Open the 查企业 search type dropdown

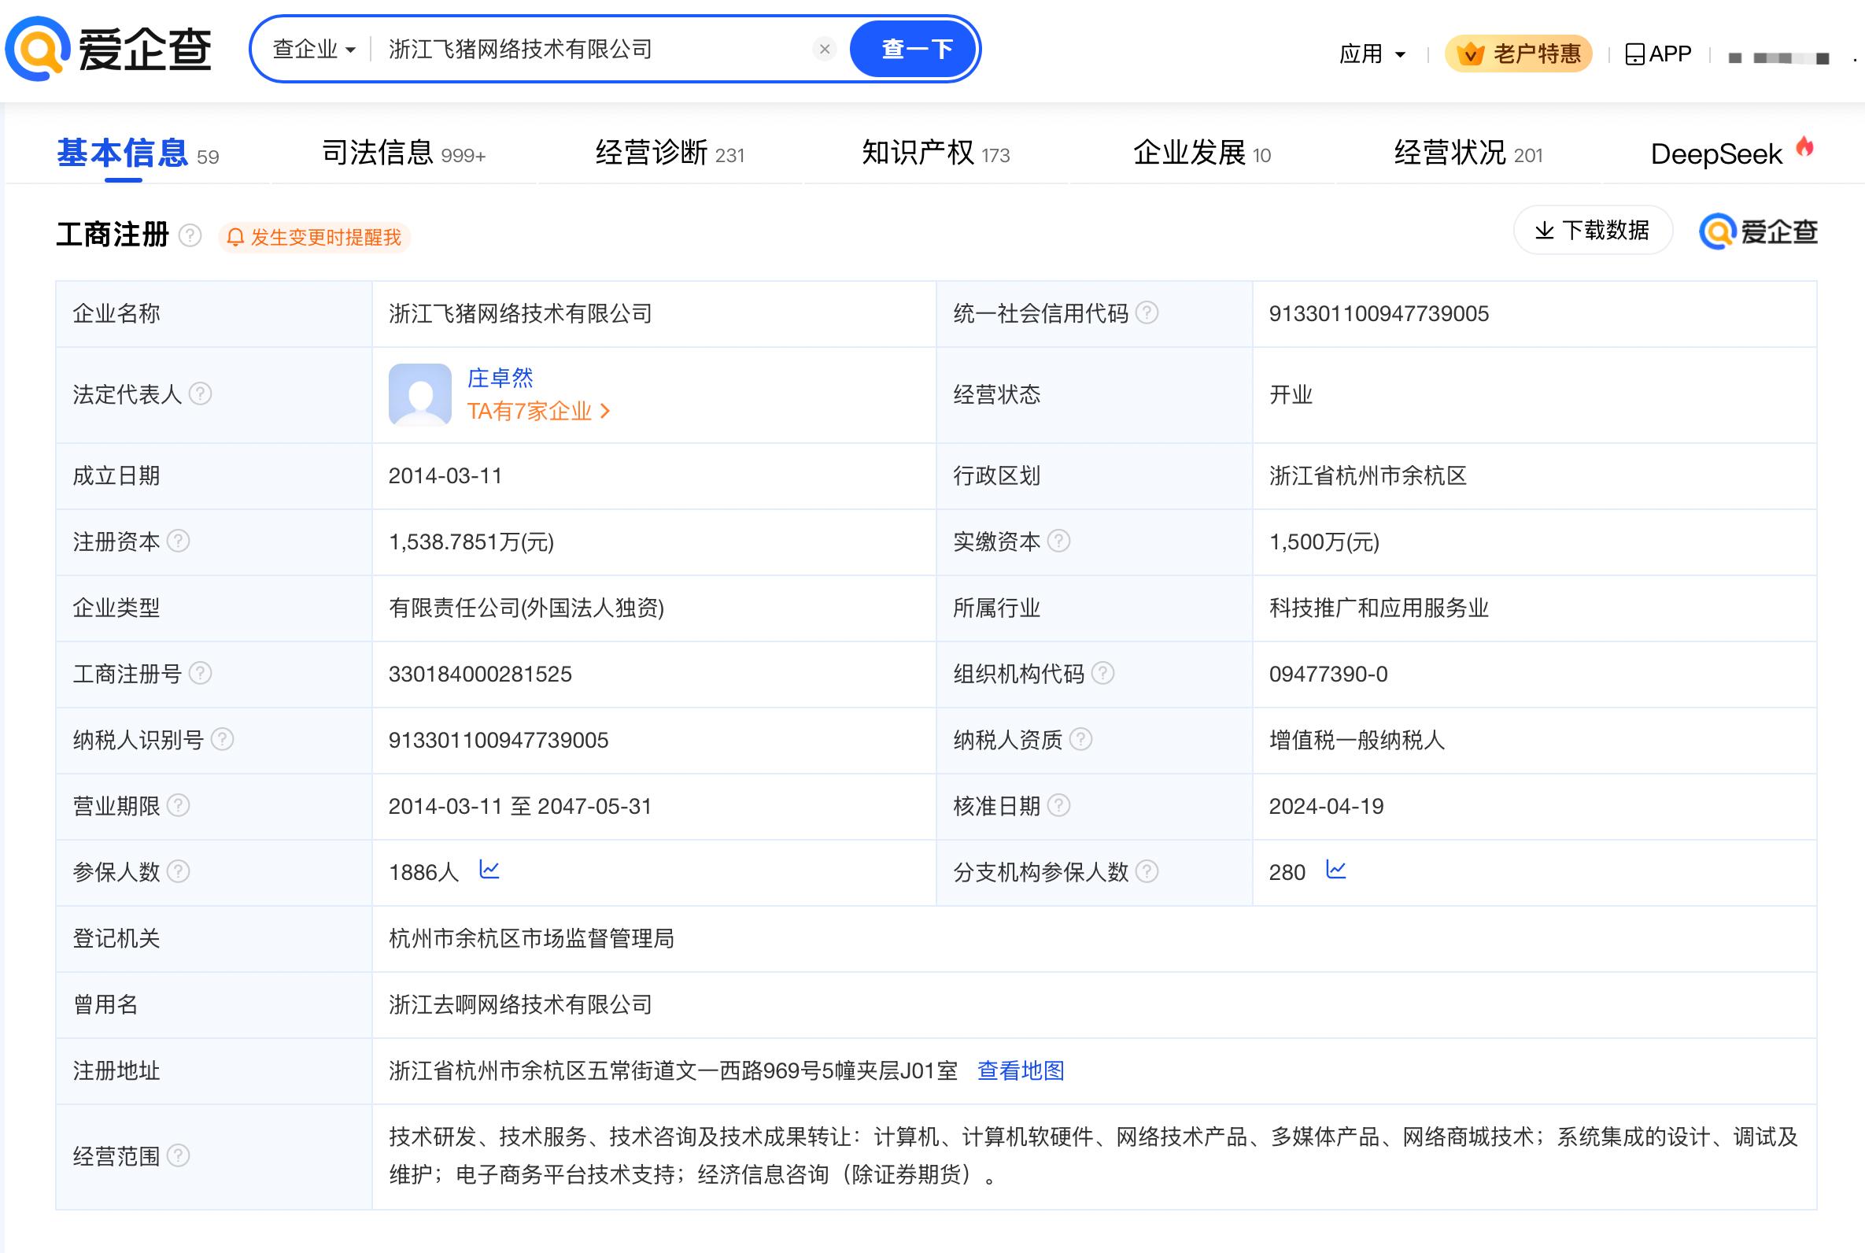(x=314, y=50)
